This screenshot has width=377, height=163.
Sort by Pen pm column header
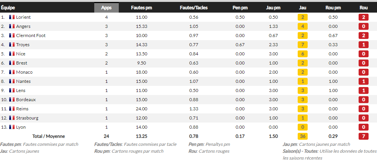click(x=240, y=8)
